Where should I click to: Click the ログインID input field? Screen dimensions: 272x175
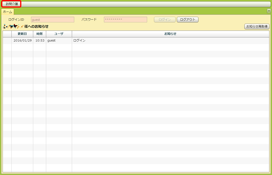[53, 20]
